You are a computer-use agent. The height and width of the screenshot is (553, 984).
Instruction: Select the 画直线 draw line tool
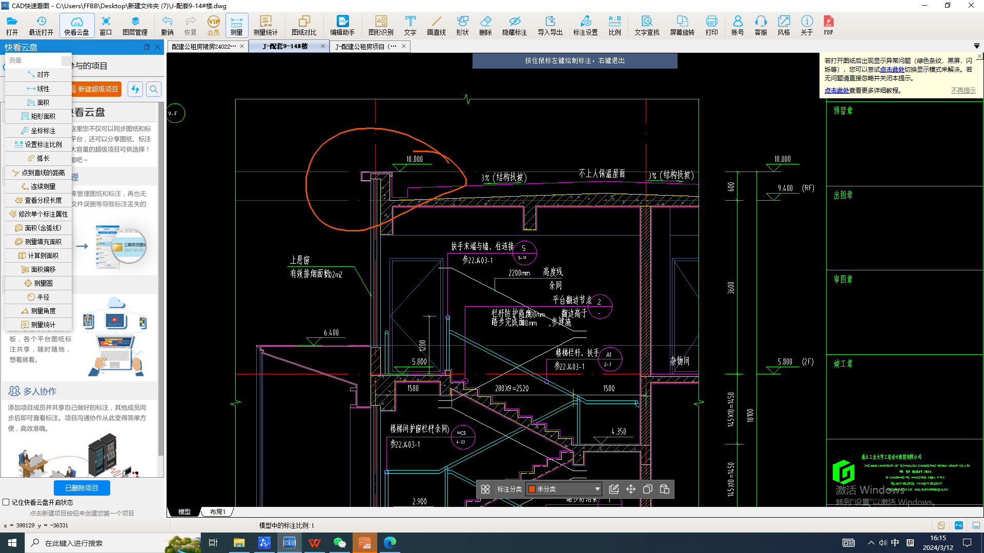tap(436, 25)
